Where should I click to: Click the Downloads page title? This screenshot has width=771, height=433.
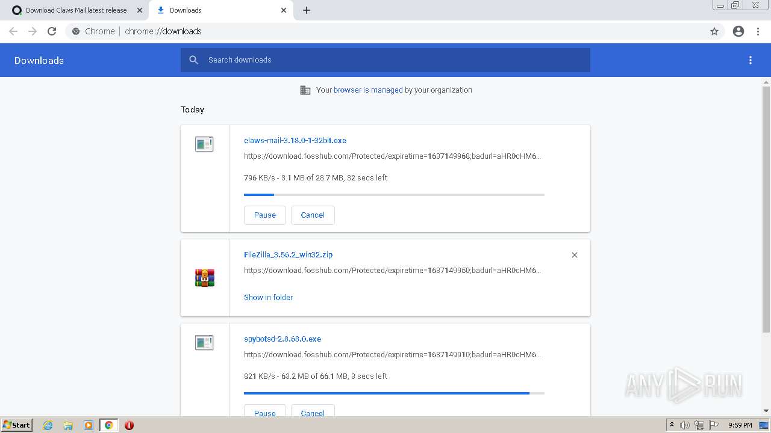(39, 60)
